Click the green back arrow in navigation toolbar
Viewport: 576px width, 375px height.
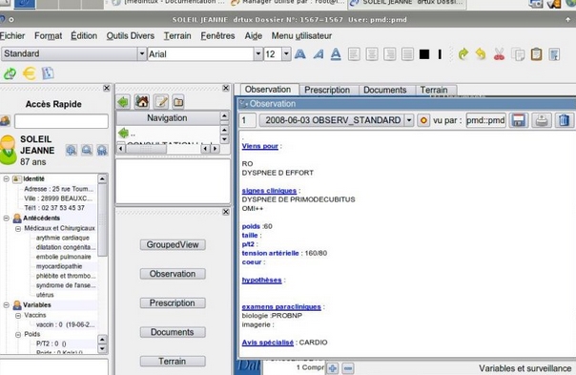click(x=123, y=102)
